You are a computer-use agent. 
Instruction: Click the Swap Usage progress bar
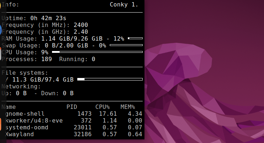126,45
